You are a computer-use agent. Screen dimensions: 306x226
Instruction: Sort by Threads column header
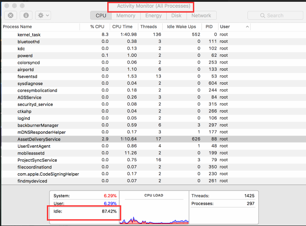[x=149, y=27]
